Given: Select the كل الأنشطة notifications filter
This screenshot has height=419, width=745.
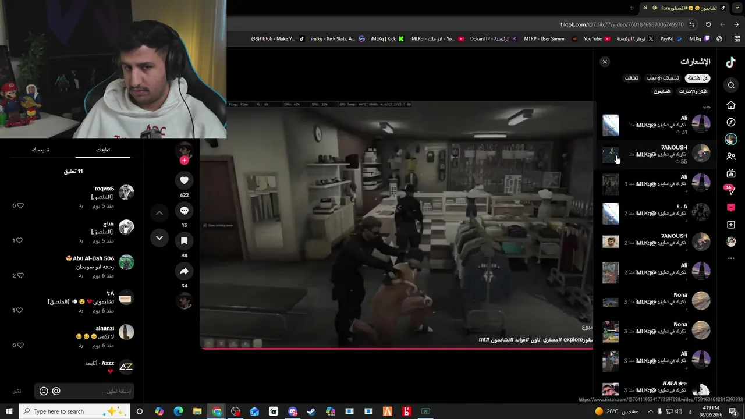Looking at the screenshot, I should 697,78.
